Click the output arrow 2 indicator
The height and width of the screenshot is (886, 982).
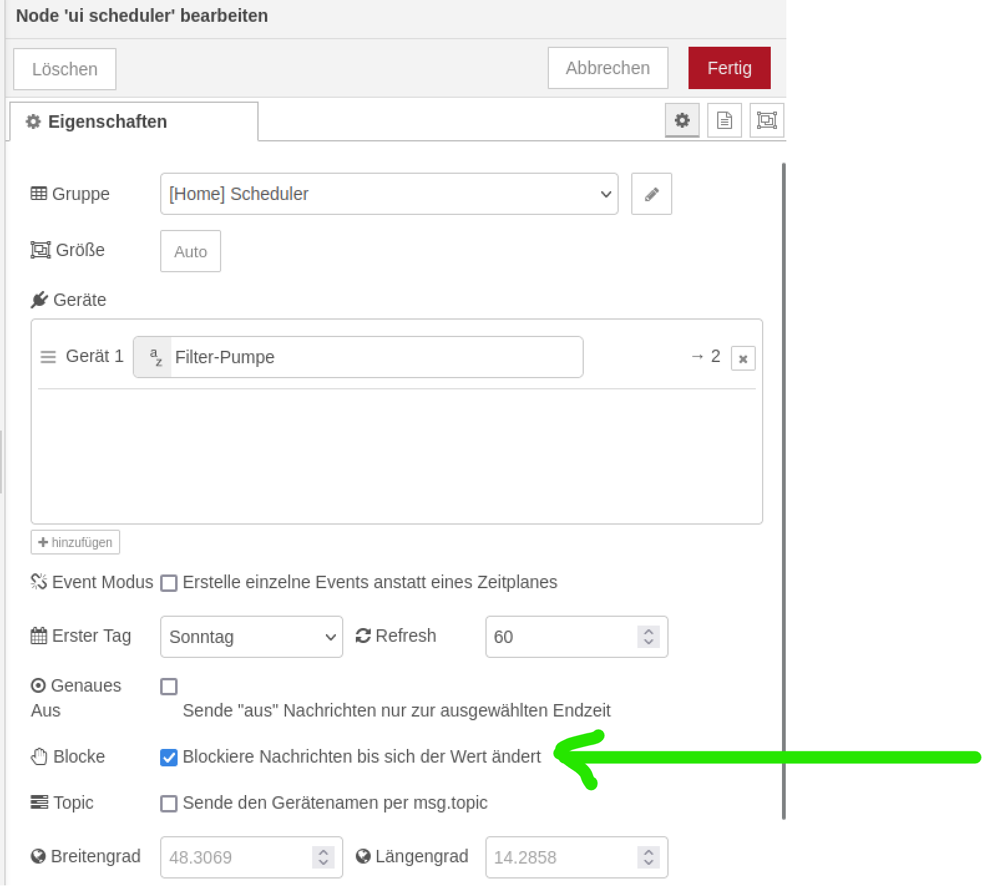706,356
